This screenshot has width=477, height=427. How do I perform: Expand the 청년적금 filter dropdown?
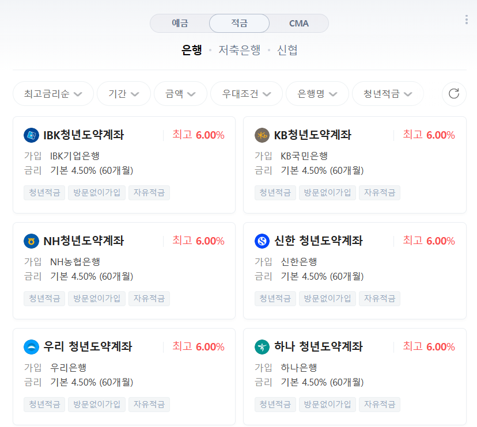pos(387,94)
